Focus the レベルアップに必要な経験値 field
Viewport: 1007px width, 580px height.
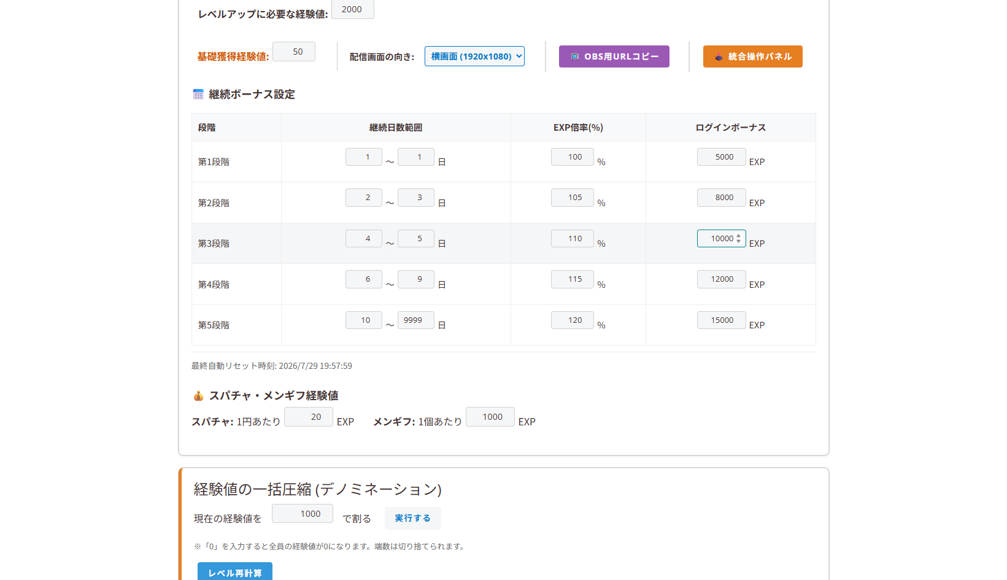click(x=352, y=9)
